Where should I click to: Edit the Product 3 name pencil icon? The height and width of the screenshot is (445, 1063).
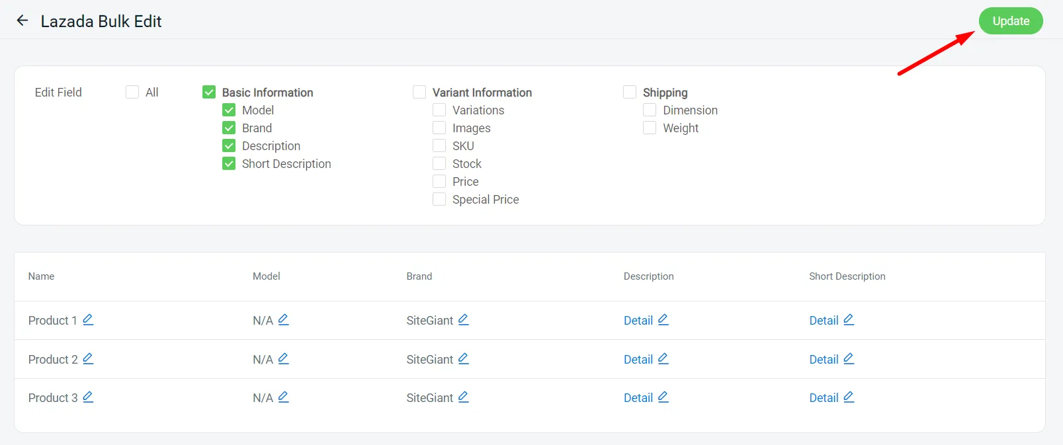88,397
